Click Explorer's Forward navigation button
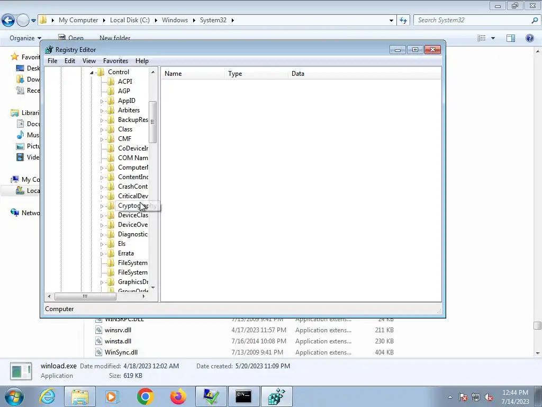Viewport: 542px width, 407px height. [x=23, y=21]
